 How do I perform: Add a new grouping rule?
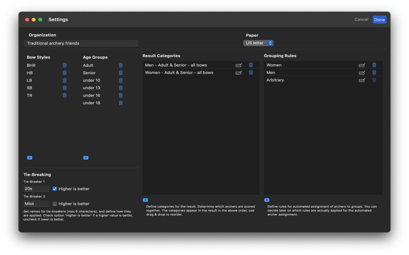pyautogui.click(x=266, y=200)
